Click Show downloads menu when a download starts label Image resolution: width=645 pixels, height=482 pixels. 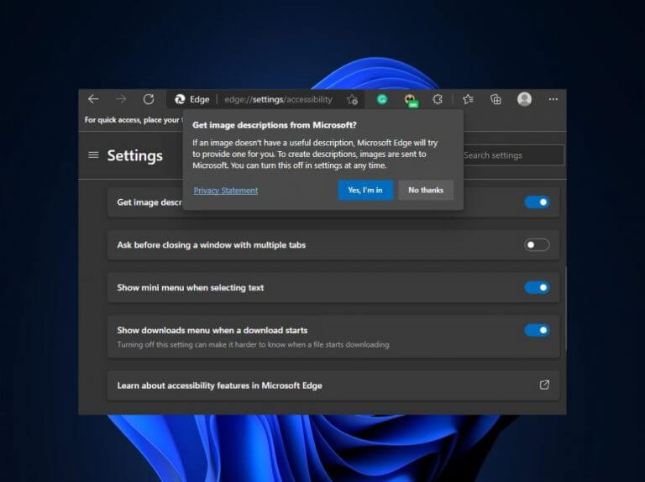tap(212, 330)
